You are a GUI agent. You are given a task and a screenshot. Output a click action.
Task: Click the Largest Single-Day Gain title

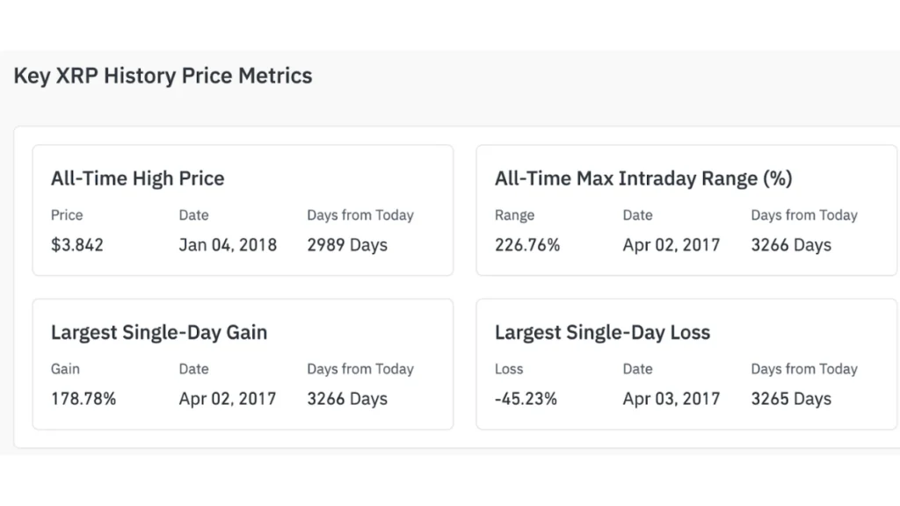click(x=158, y=333)
